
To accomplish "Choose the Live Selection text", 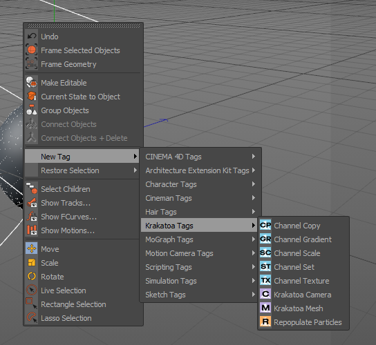I will [x=64, y=290].
